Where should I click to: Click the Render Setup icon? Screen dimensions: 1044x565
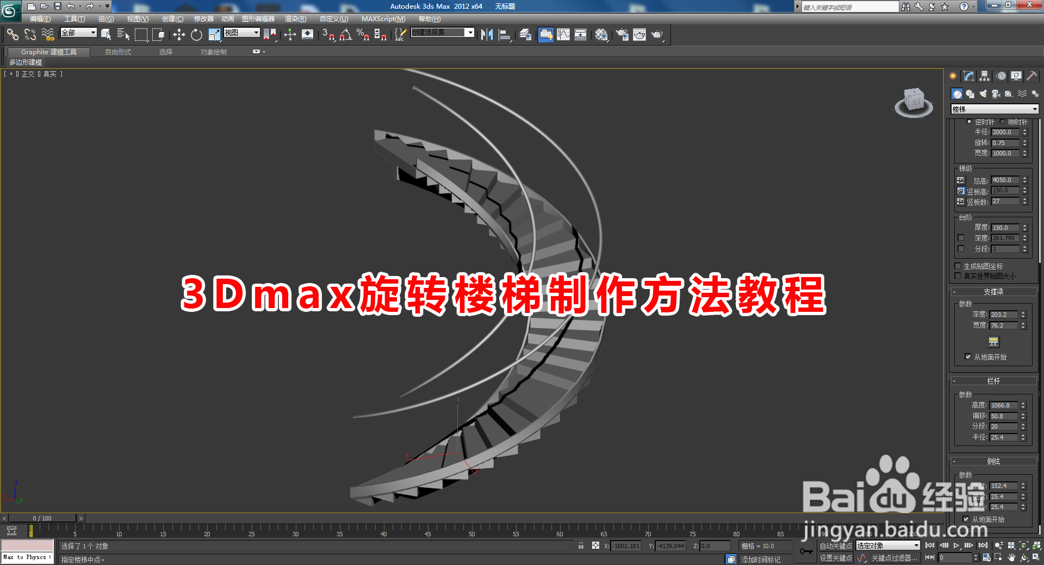pos(623,35)
